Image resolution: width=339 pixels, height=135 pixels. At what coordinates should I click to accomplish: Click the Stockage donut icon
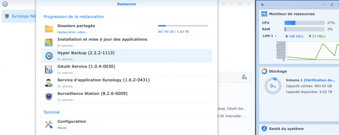264,71
